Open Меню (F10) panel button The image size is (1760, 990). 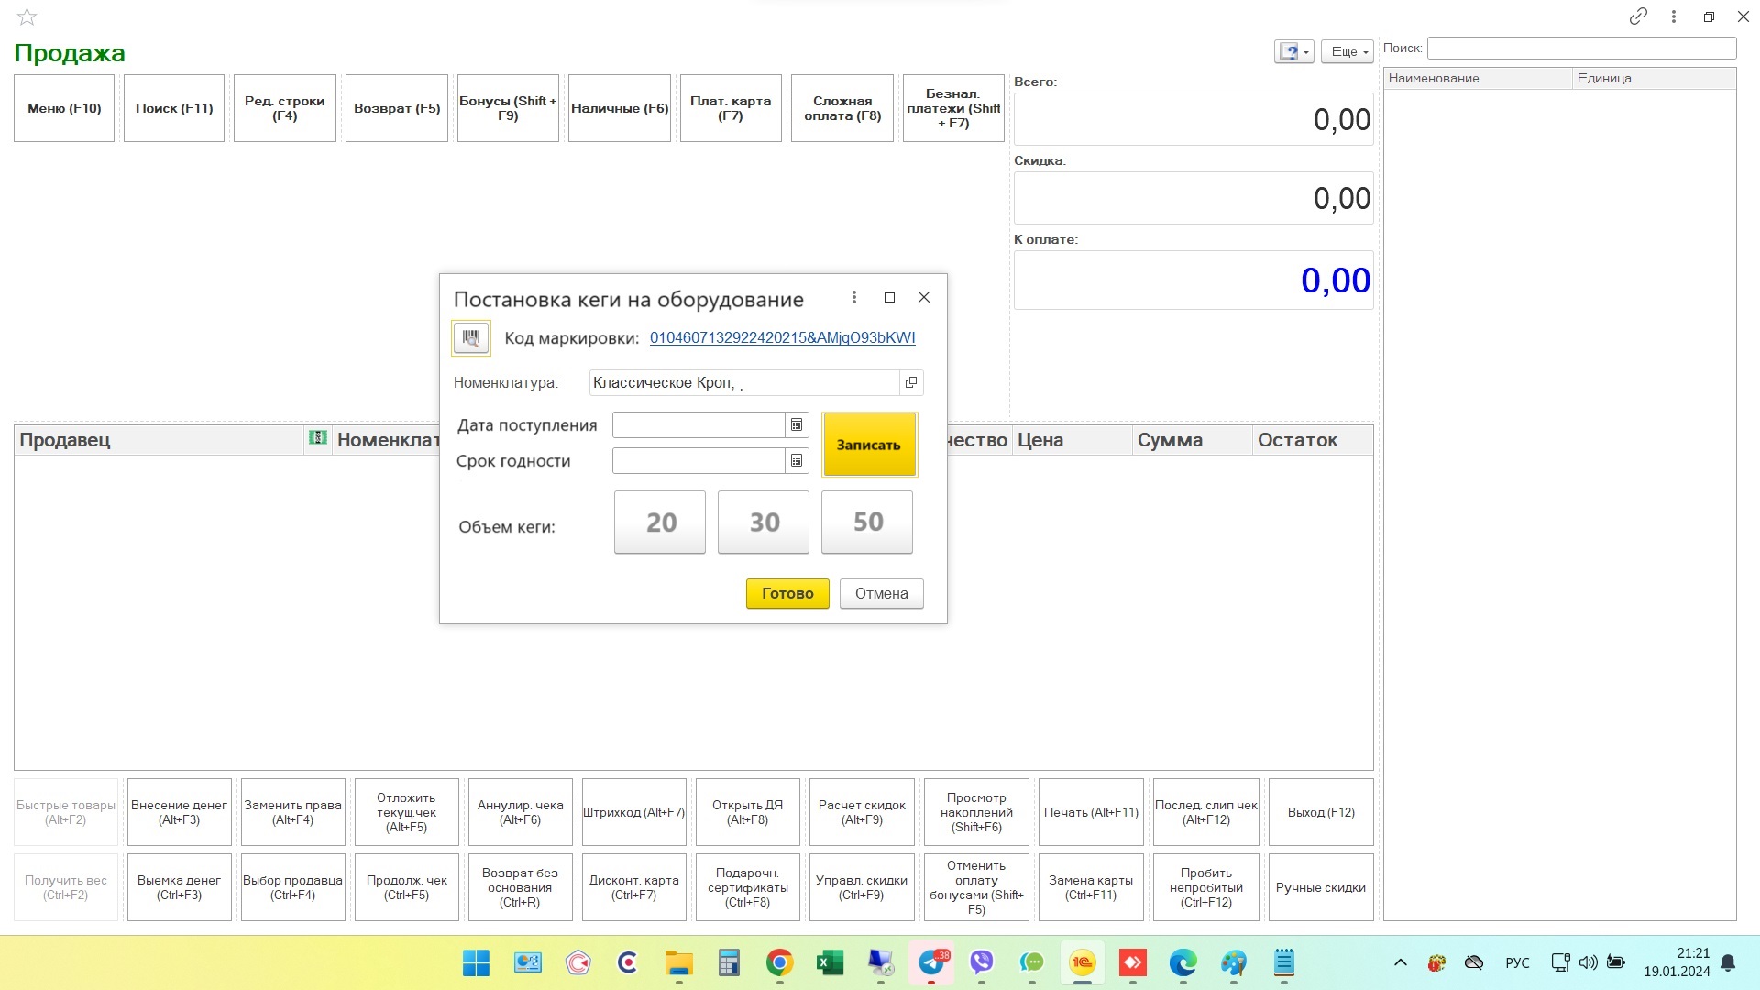(64, 108)
